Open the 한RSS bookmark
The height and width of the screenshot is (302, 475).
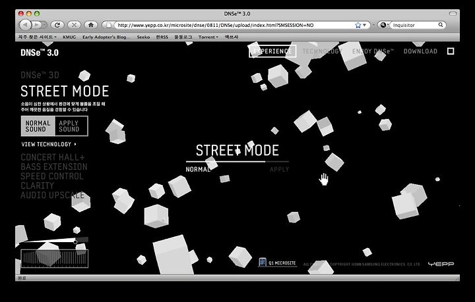tap(162, 37)
